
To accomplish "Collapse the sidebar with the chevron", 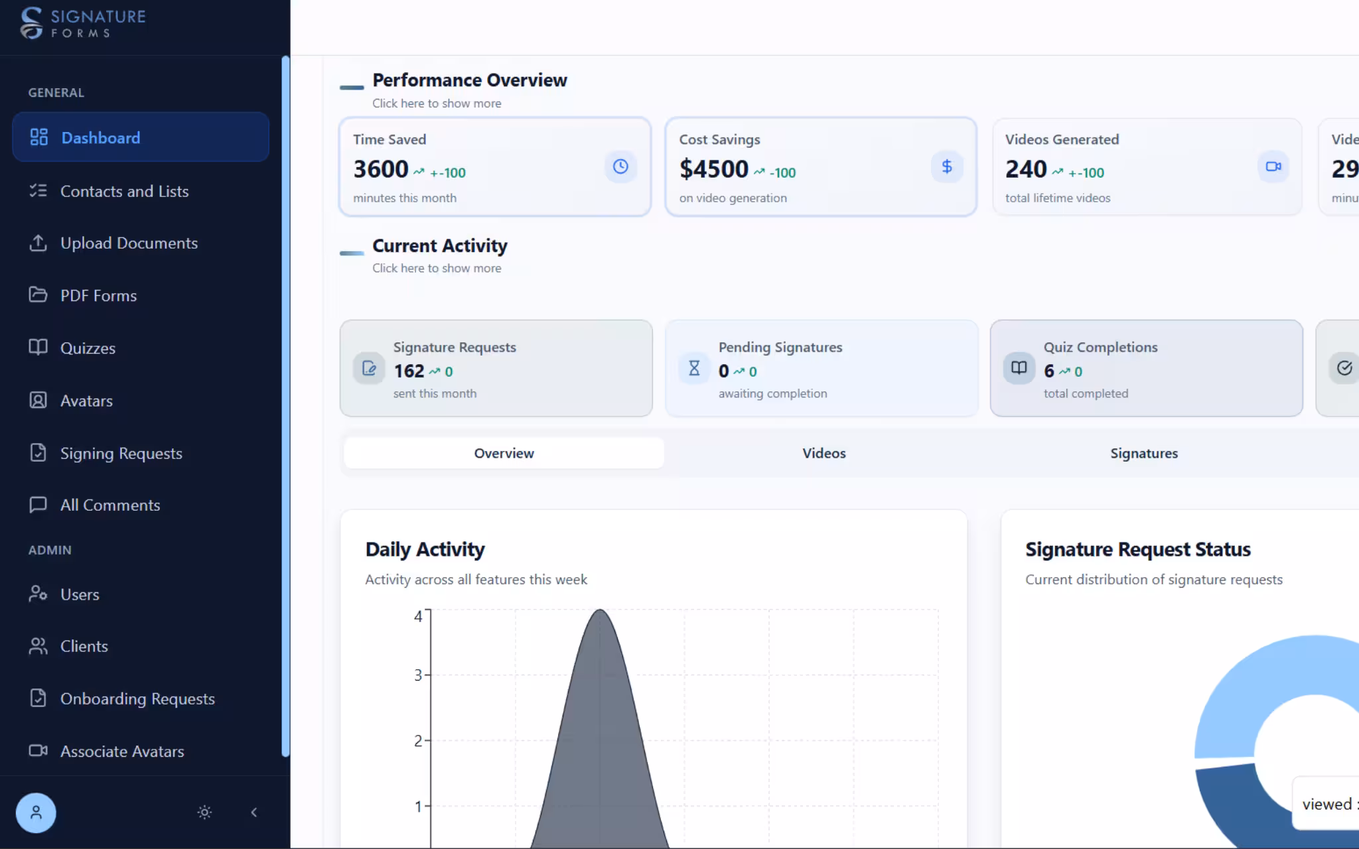I will [x=254, y=812].
